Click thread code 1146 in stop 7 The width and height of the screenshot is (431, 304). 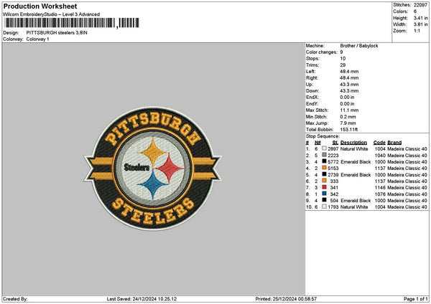380,188
